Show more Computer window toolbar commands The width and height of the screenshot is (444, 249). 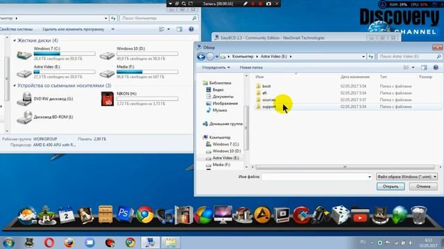click(x=112, y=29)
